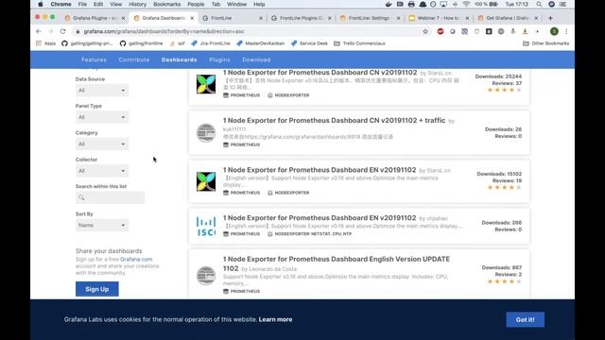This screenshot has width=605, height=340.
Task: Switch to the Webinar 7 tab
Action: click(439, 18)
